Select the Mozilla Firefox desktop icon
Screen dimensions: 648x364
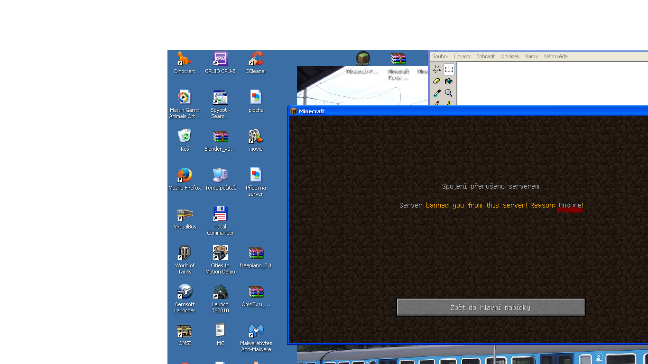[185, 179]
